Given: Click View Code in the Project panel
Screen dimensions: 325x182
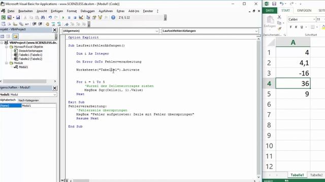Looking at the screenshot, I should [x=2, y=36].
